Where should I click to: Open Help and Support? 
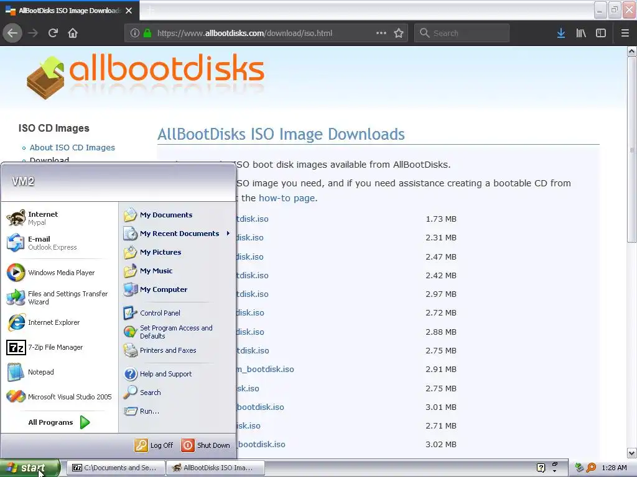[177, 374]
